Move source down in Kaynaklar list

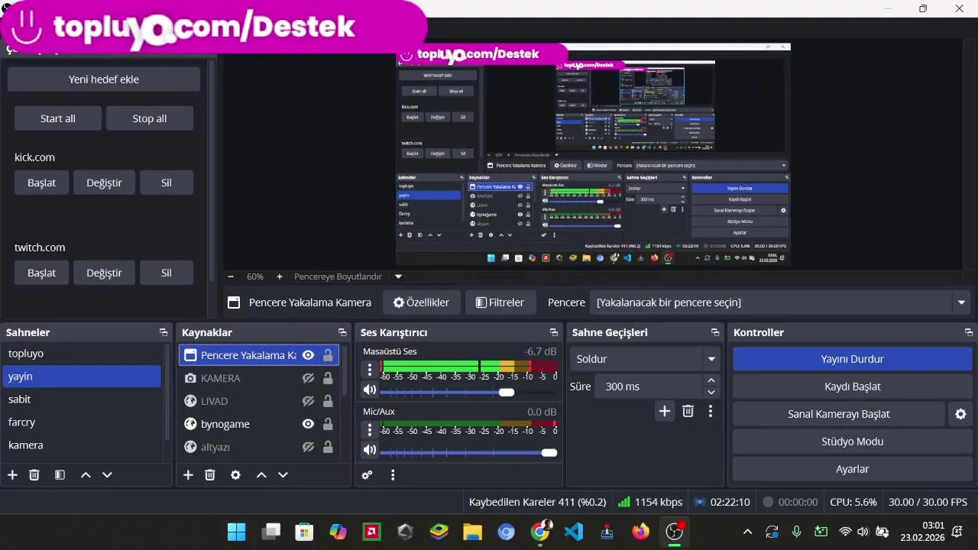pos(283,475)
